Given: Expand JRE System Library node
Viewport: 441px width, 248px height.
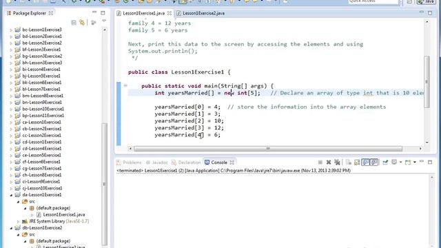Looking at the screenshot, I should (x=19, y=221).
